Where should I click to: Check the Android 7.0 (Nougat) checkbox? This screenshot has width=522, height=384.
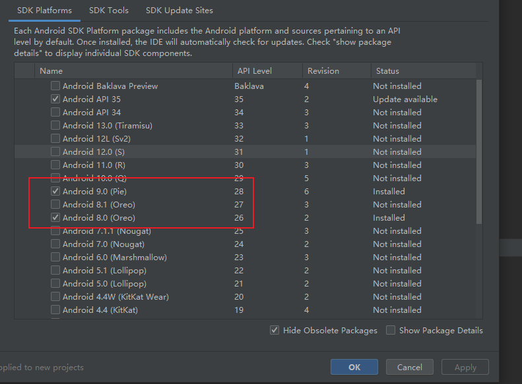pyautogui.click(x=55, y=244)
